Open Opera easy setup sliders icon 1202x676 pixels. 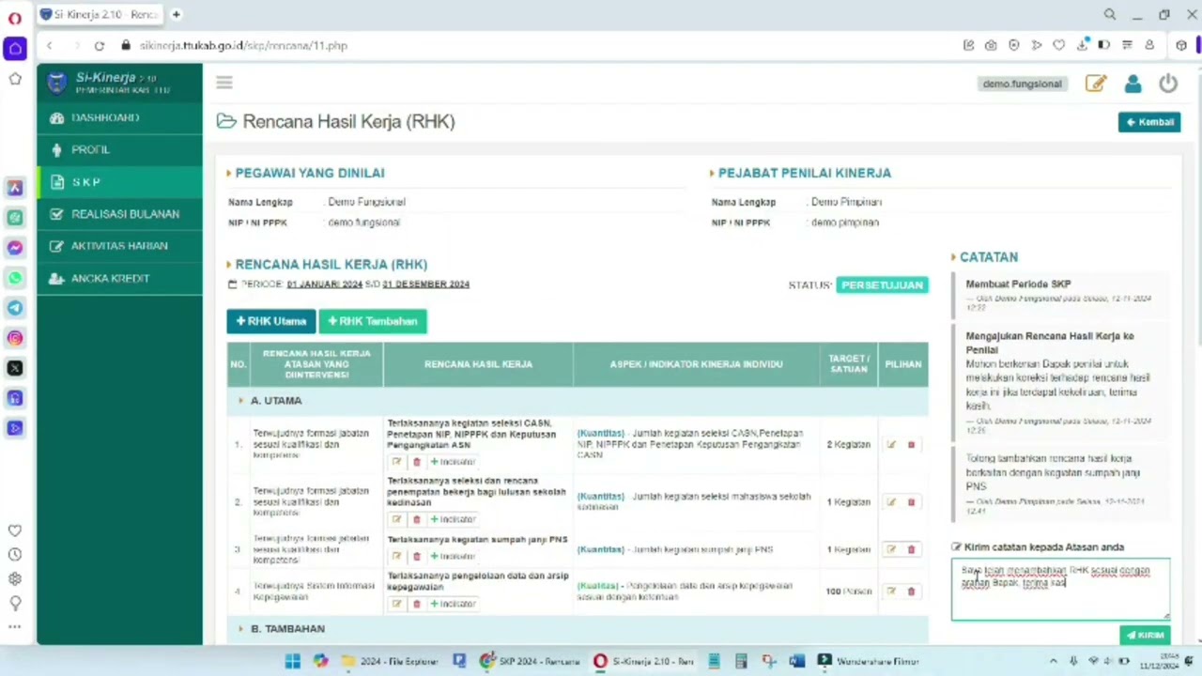pyautogui.click(x=1127, y=45)
